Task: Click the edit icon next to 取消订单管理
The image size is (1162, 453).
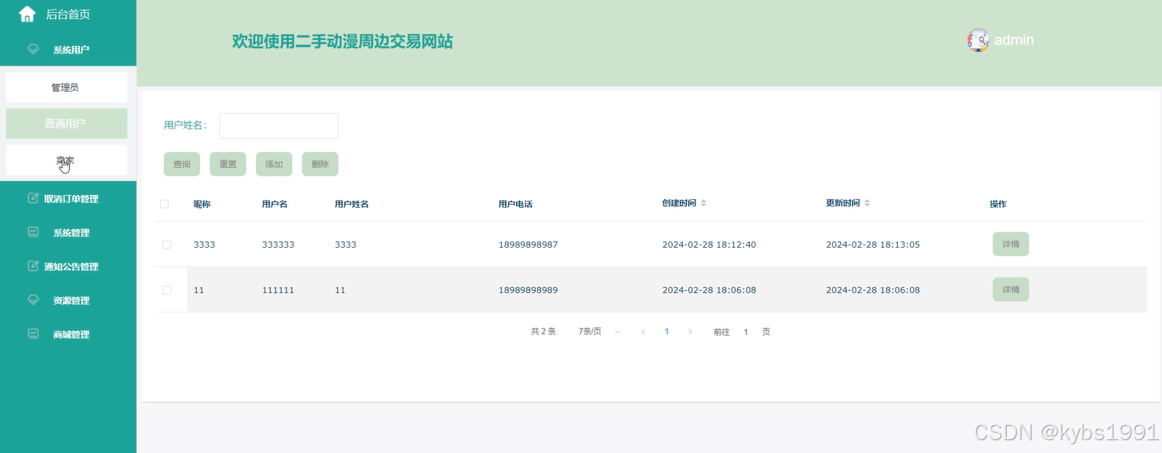Action: coord(33,198)
